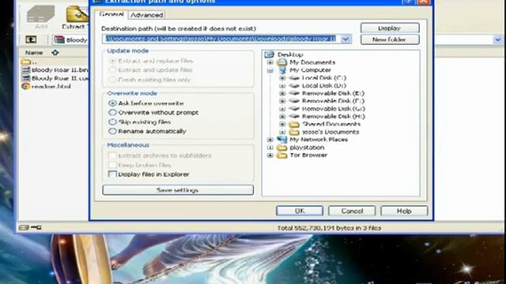Screen dimensions: 506x284
Task: Select playstation folder icon
Action: point(282,148)
